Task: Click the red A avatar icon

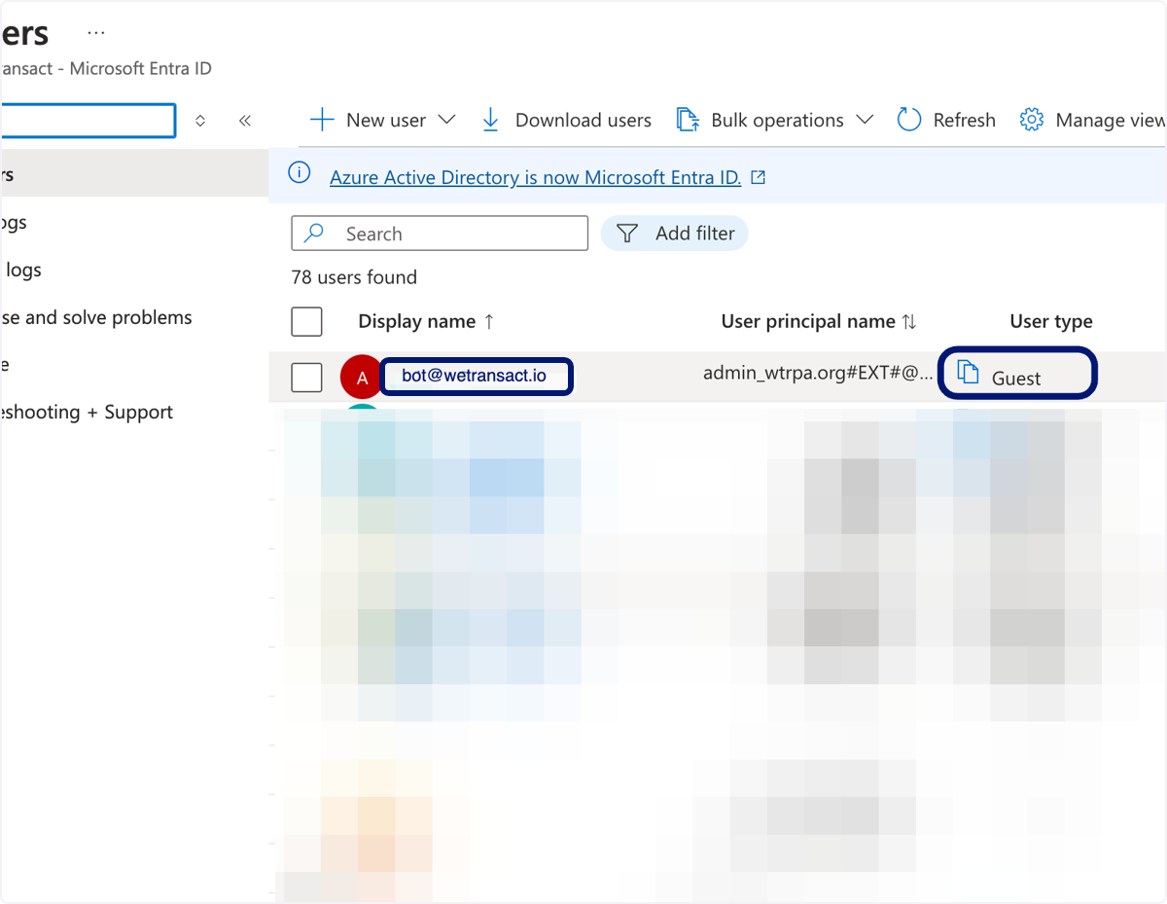Action: tap(362, 378)
